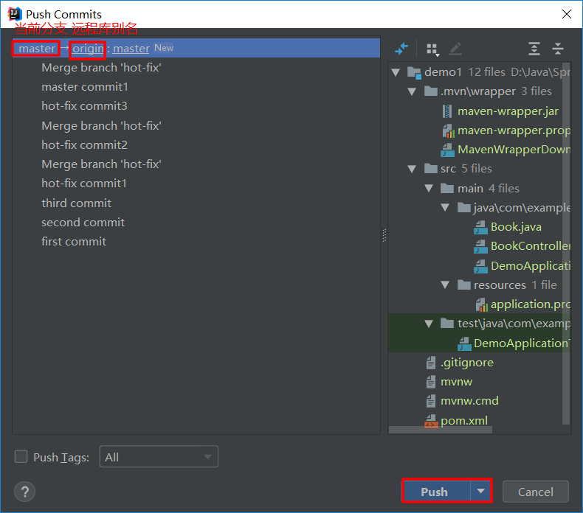
Task: Click the Collapse All icon
Action: coord(558,49)
